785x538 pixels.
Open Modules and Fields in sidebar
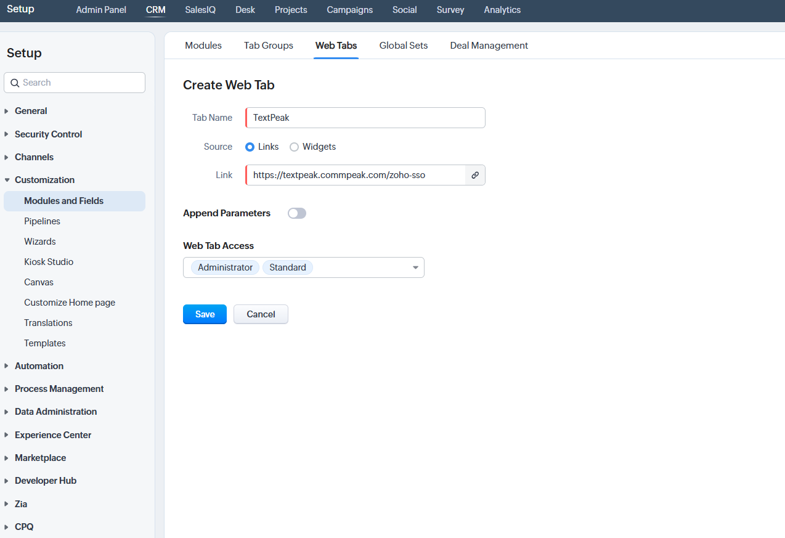(x=75, y=201)
